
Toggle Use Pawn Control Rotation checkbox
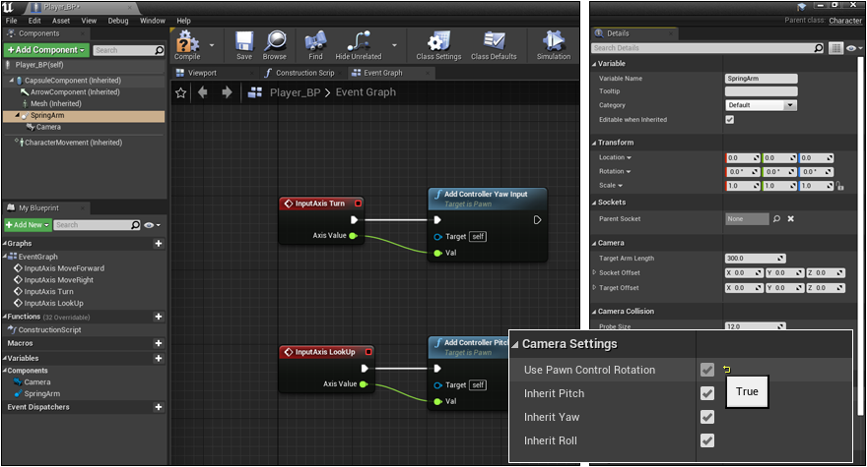707,370
